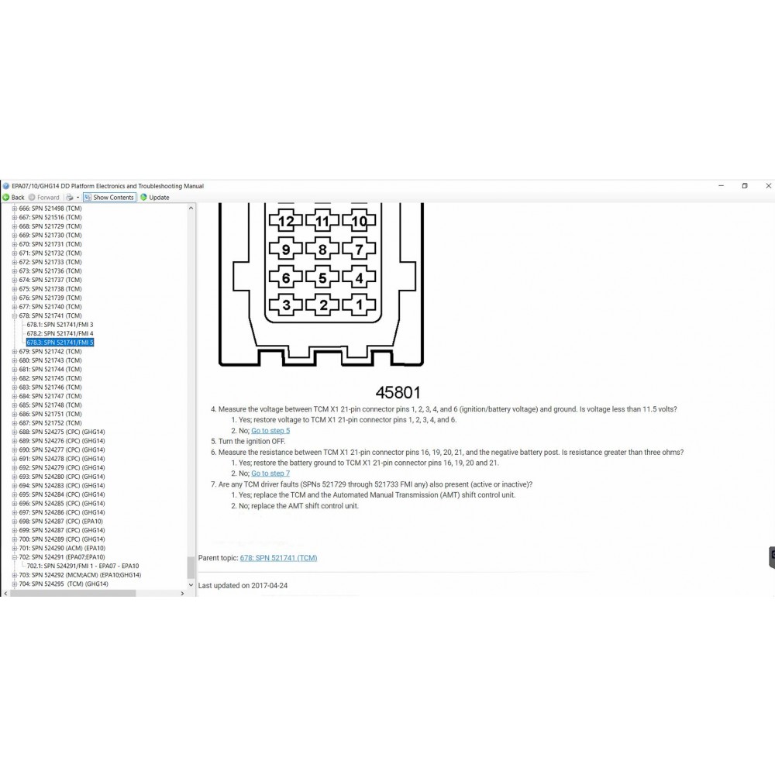The image size is (775, 775).
Task: Select 678.1: SPN 521741/FMI 3 topic
Action: [x=60, y=325]
